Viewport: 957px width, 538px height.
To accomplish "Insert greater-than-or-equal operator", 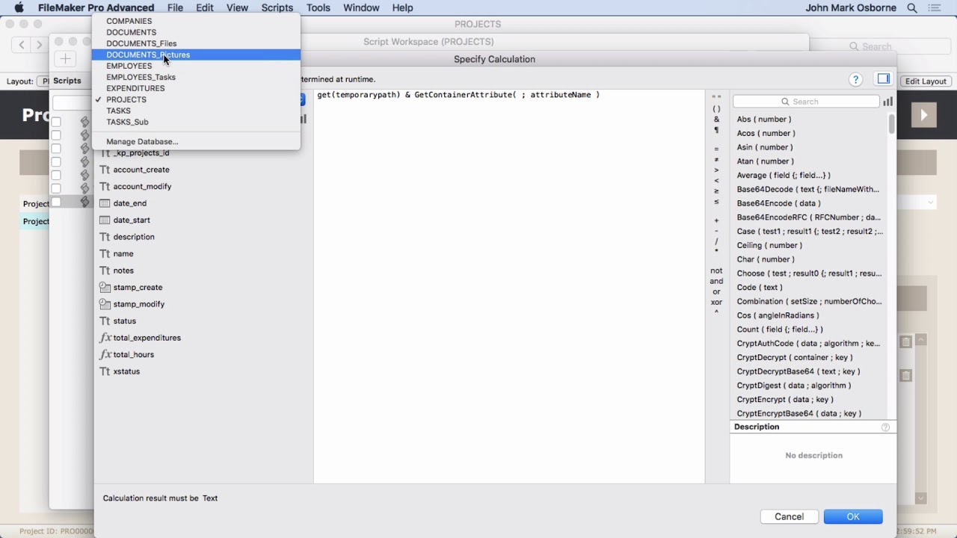I will pyautogui.click(x=716, y=191).
